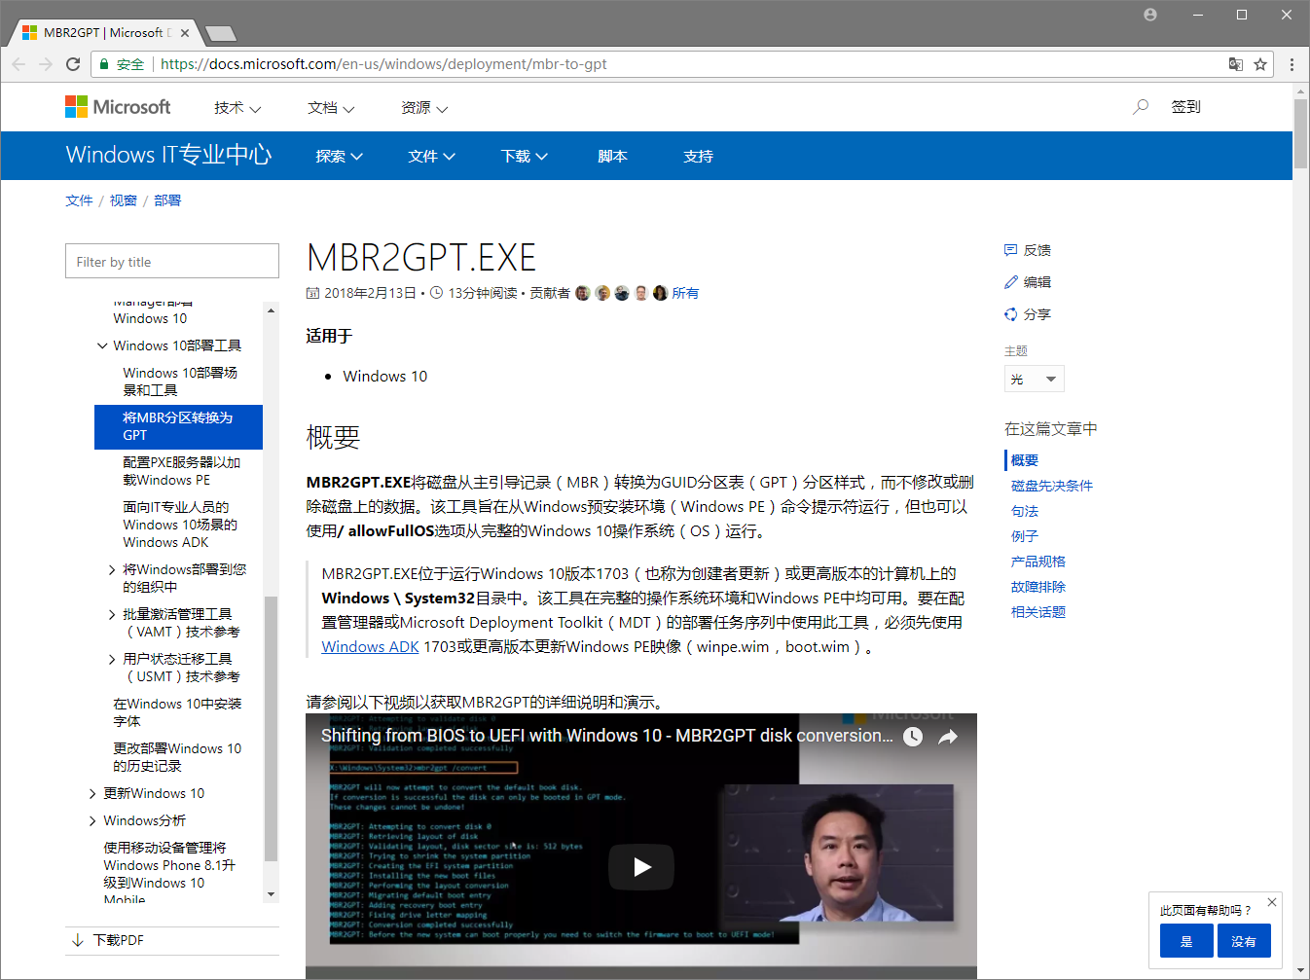Open the 技术 dropdown menu
This screenshot has height=980, width=1310.
click(x=237, y=108)
